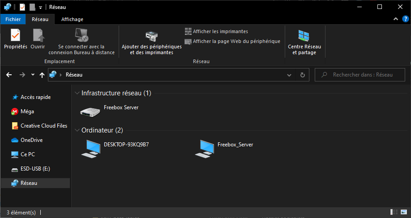The width and height of the screenshot is (411, 218).
Task: Open the Help question mark icon
Action: (x=405, y=19)
